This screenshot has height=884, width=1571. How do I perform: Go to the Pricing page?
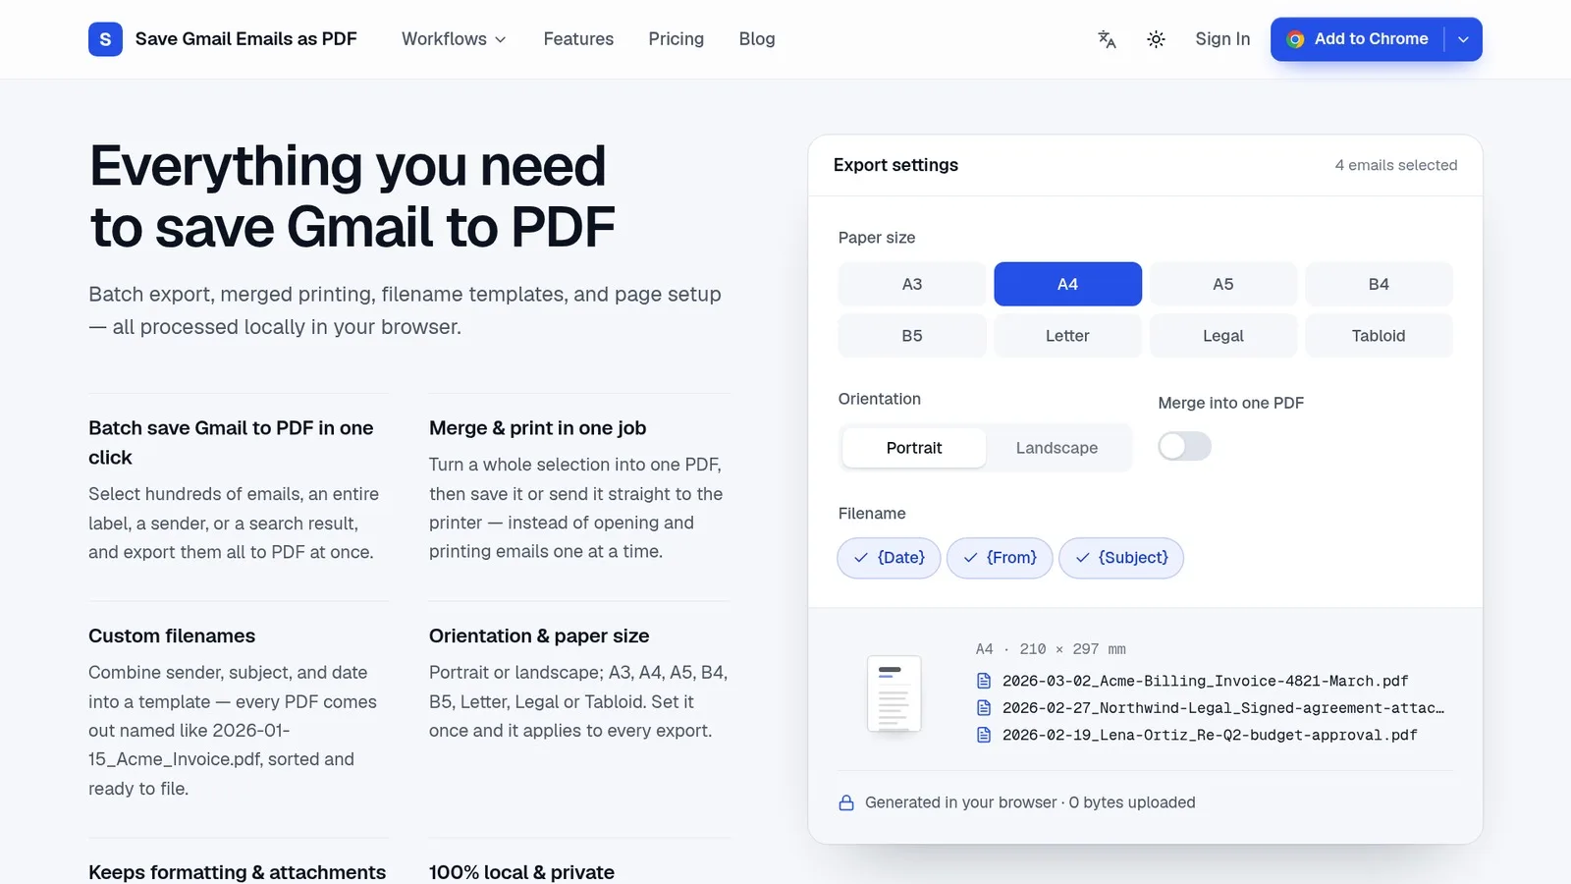pos(677,39)
